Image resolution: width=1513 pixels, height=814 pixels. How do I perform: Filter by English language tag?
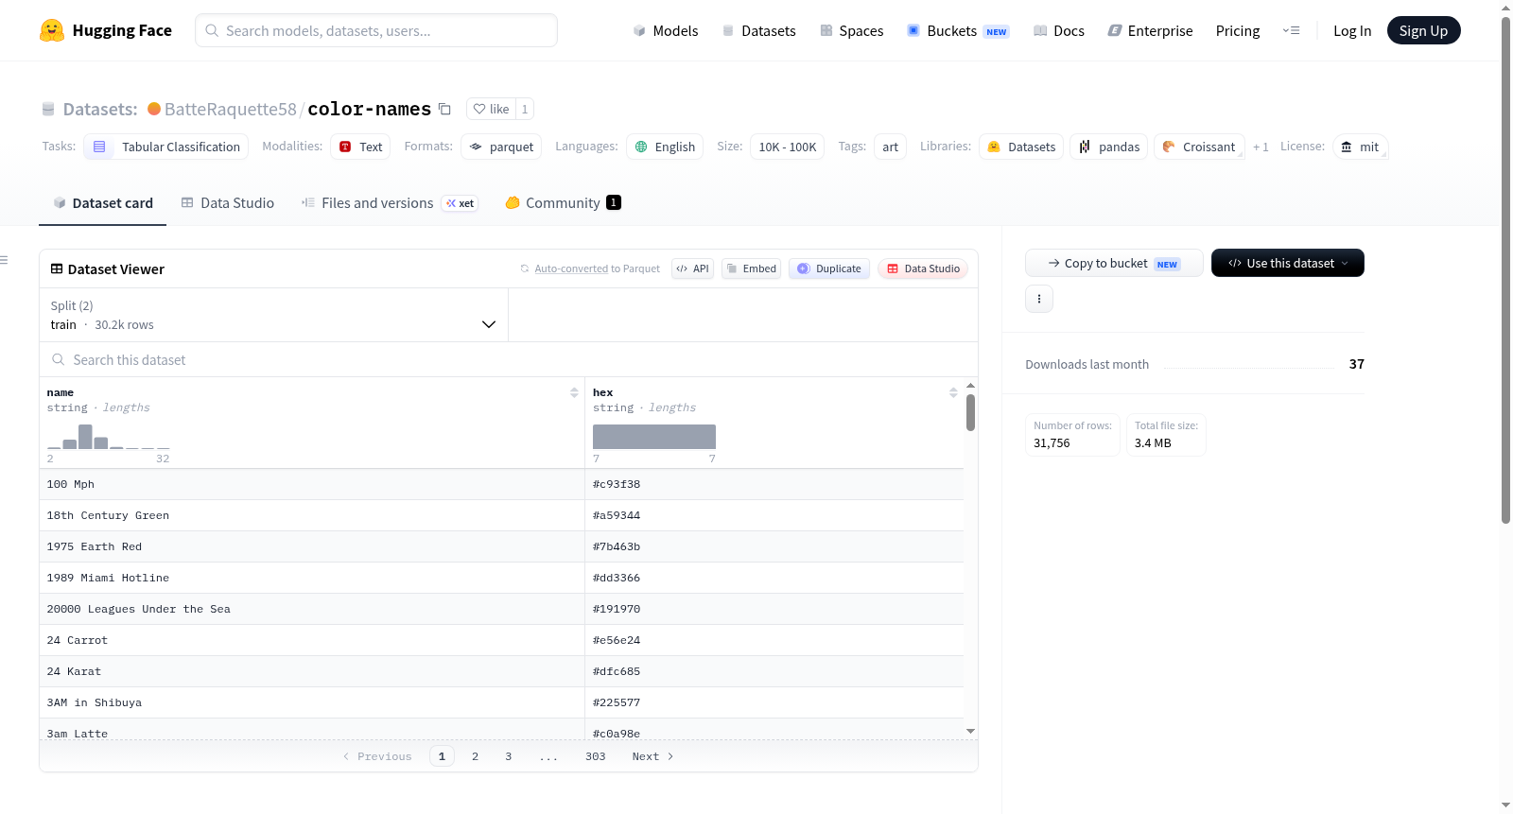[x=665, y=147]
